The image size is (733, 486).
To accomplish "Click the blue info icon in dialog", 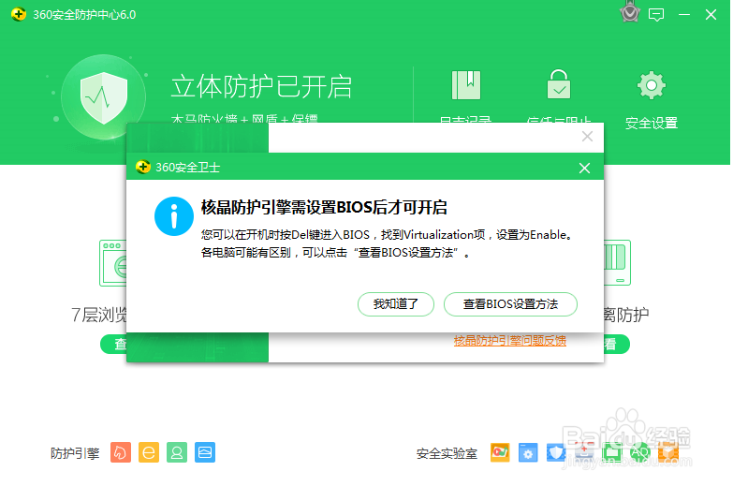I will click(174, 216).
